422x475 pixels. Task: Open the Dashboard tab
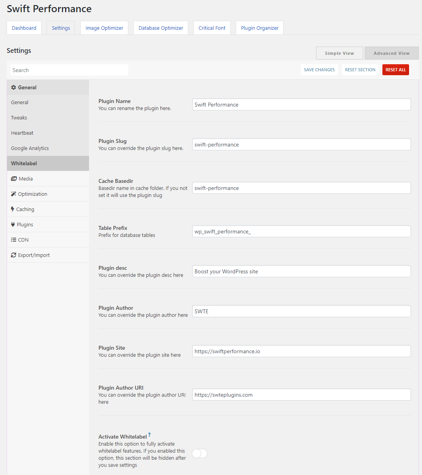point(24,28)
